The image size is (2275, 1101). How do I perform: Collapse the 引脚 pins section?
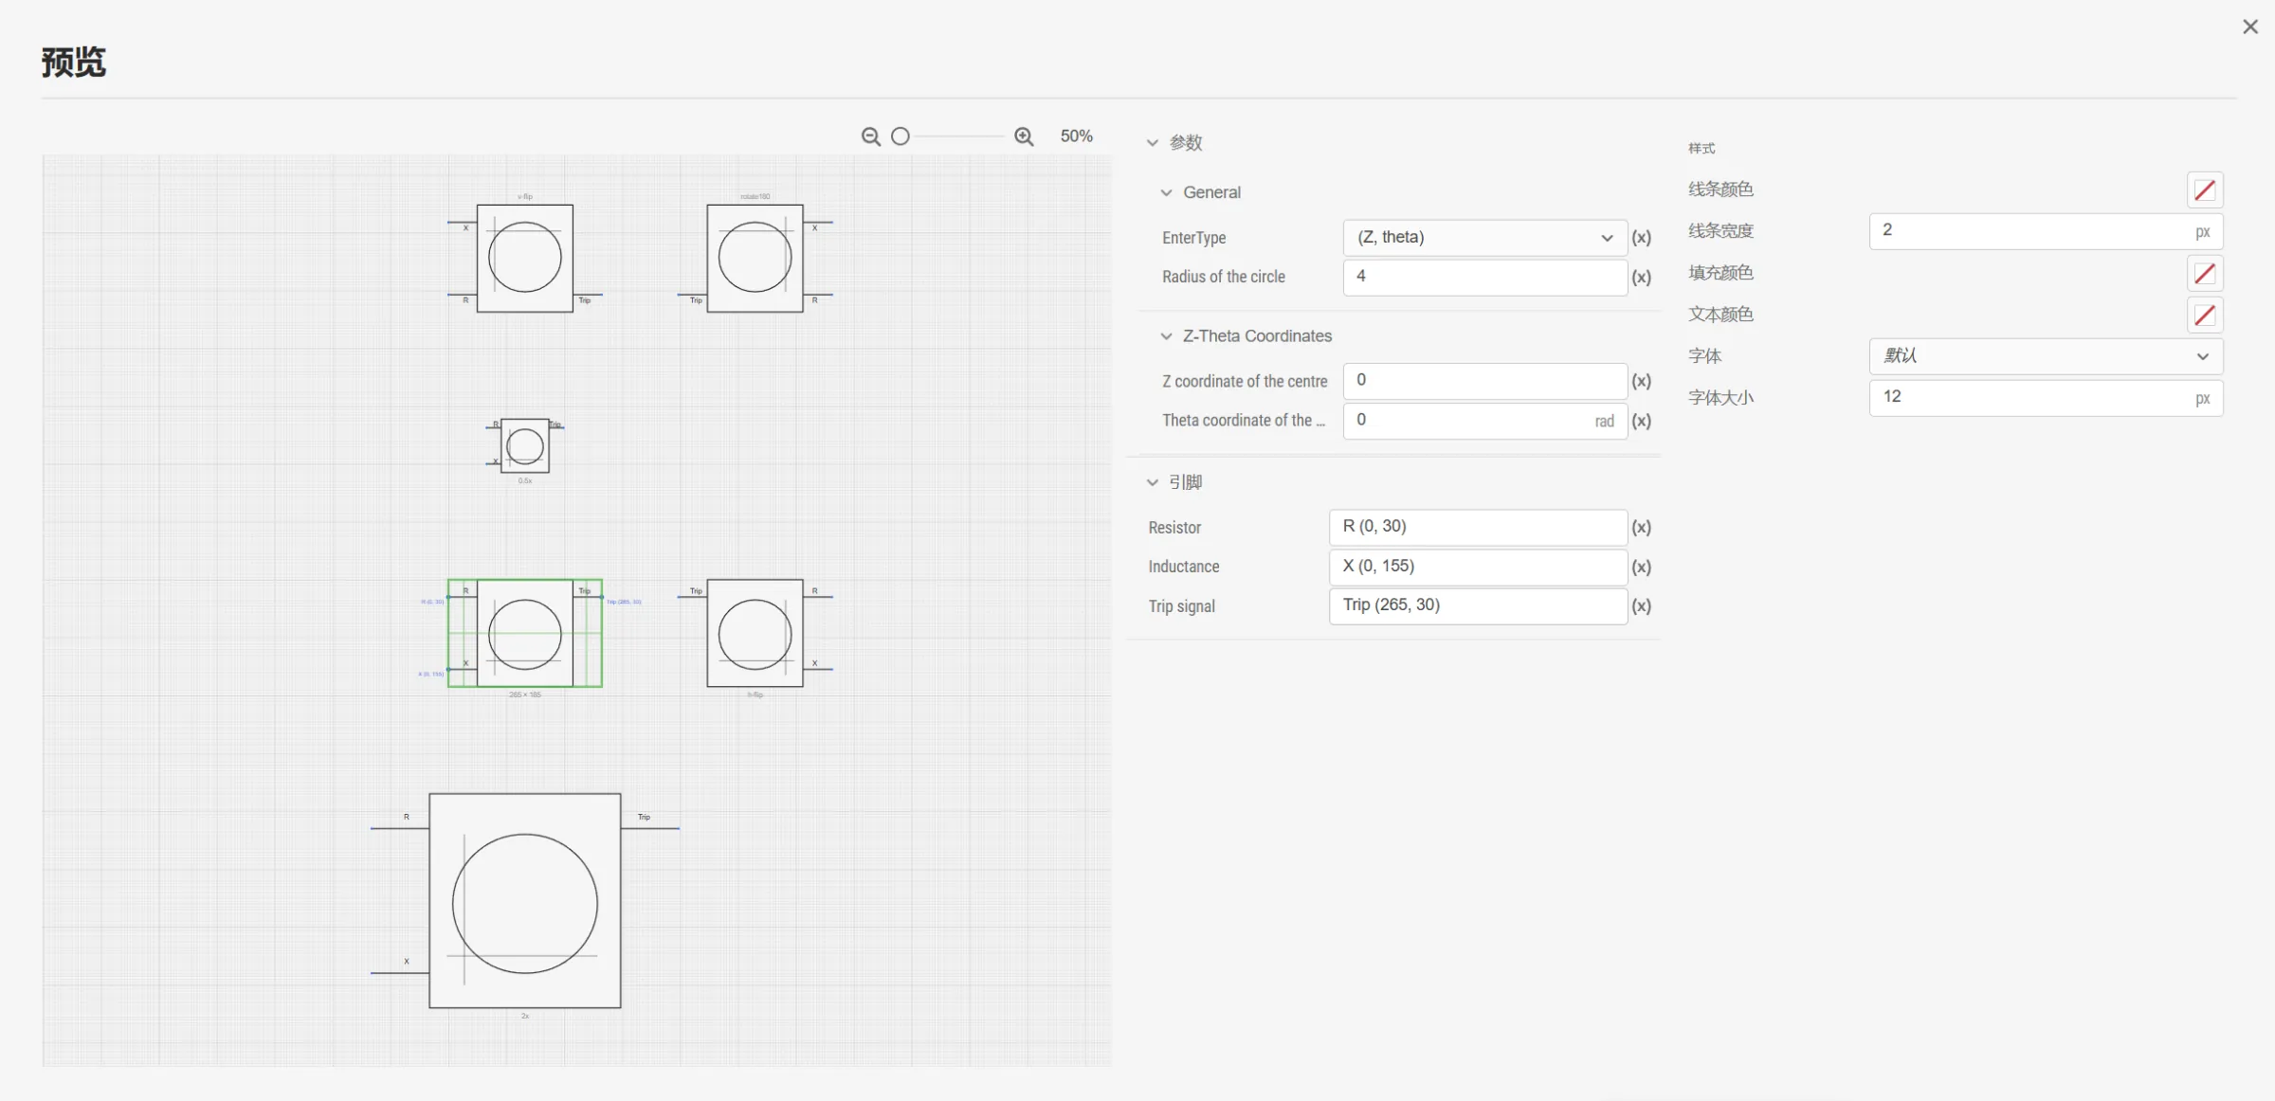pos(1153,482)
